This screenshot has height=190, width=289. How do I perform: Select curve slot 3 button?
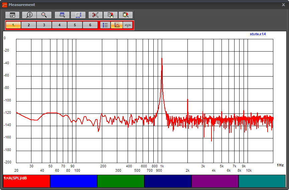click(44, 25)
